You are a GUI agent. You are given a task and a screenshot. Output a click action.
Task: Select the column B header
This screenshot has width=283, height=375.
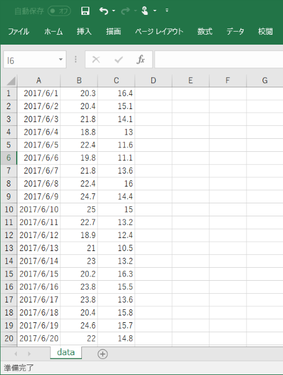79,81
